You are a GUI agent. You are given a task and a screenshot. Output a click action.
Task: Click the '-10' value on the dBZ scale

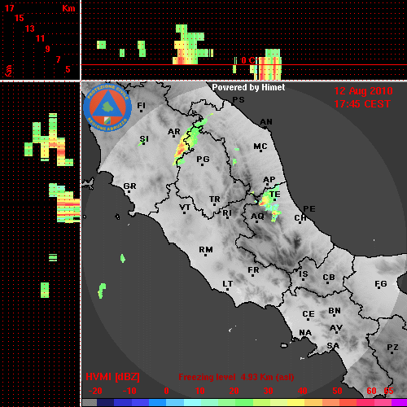(x=129, y=391)
